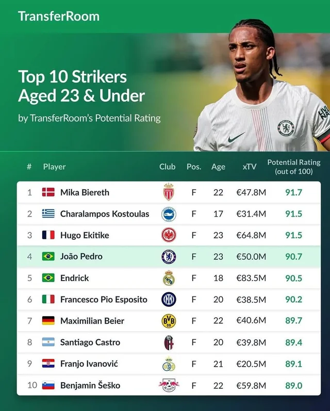Viewport: 330px width, 411px height.
Task: Click the Player column header
Action: coord(54,167)
